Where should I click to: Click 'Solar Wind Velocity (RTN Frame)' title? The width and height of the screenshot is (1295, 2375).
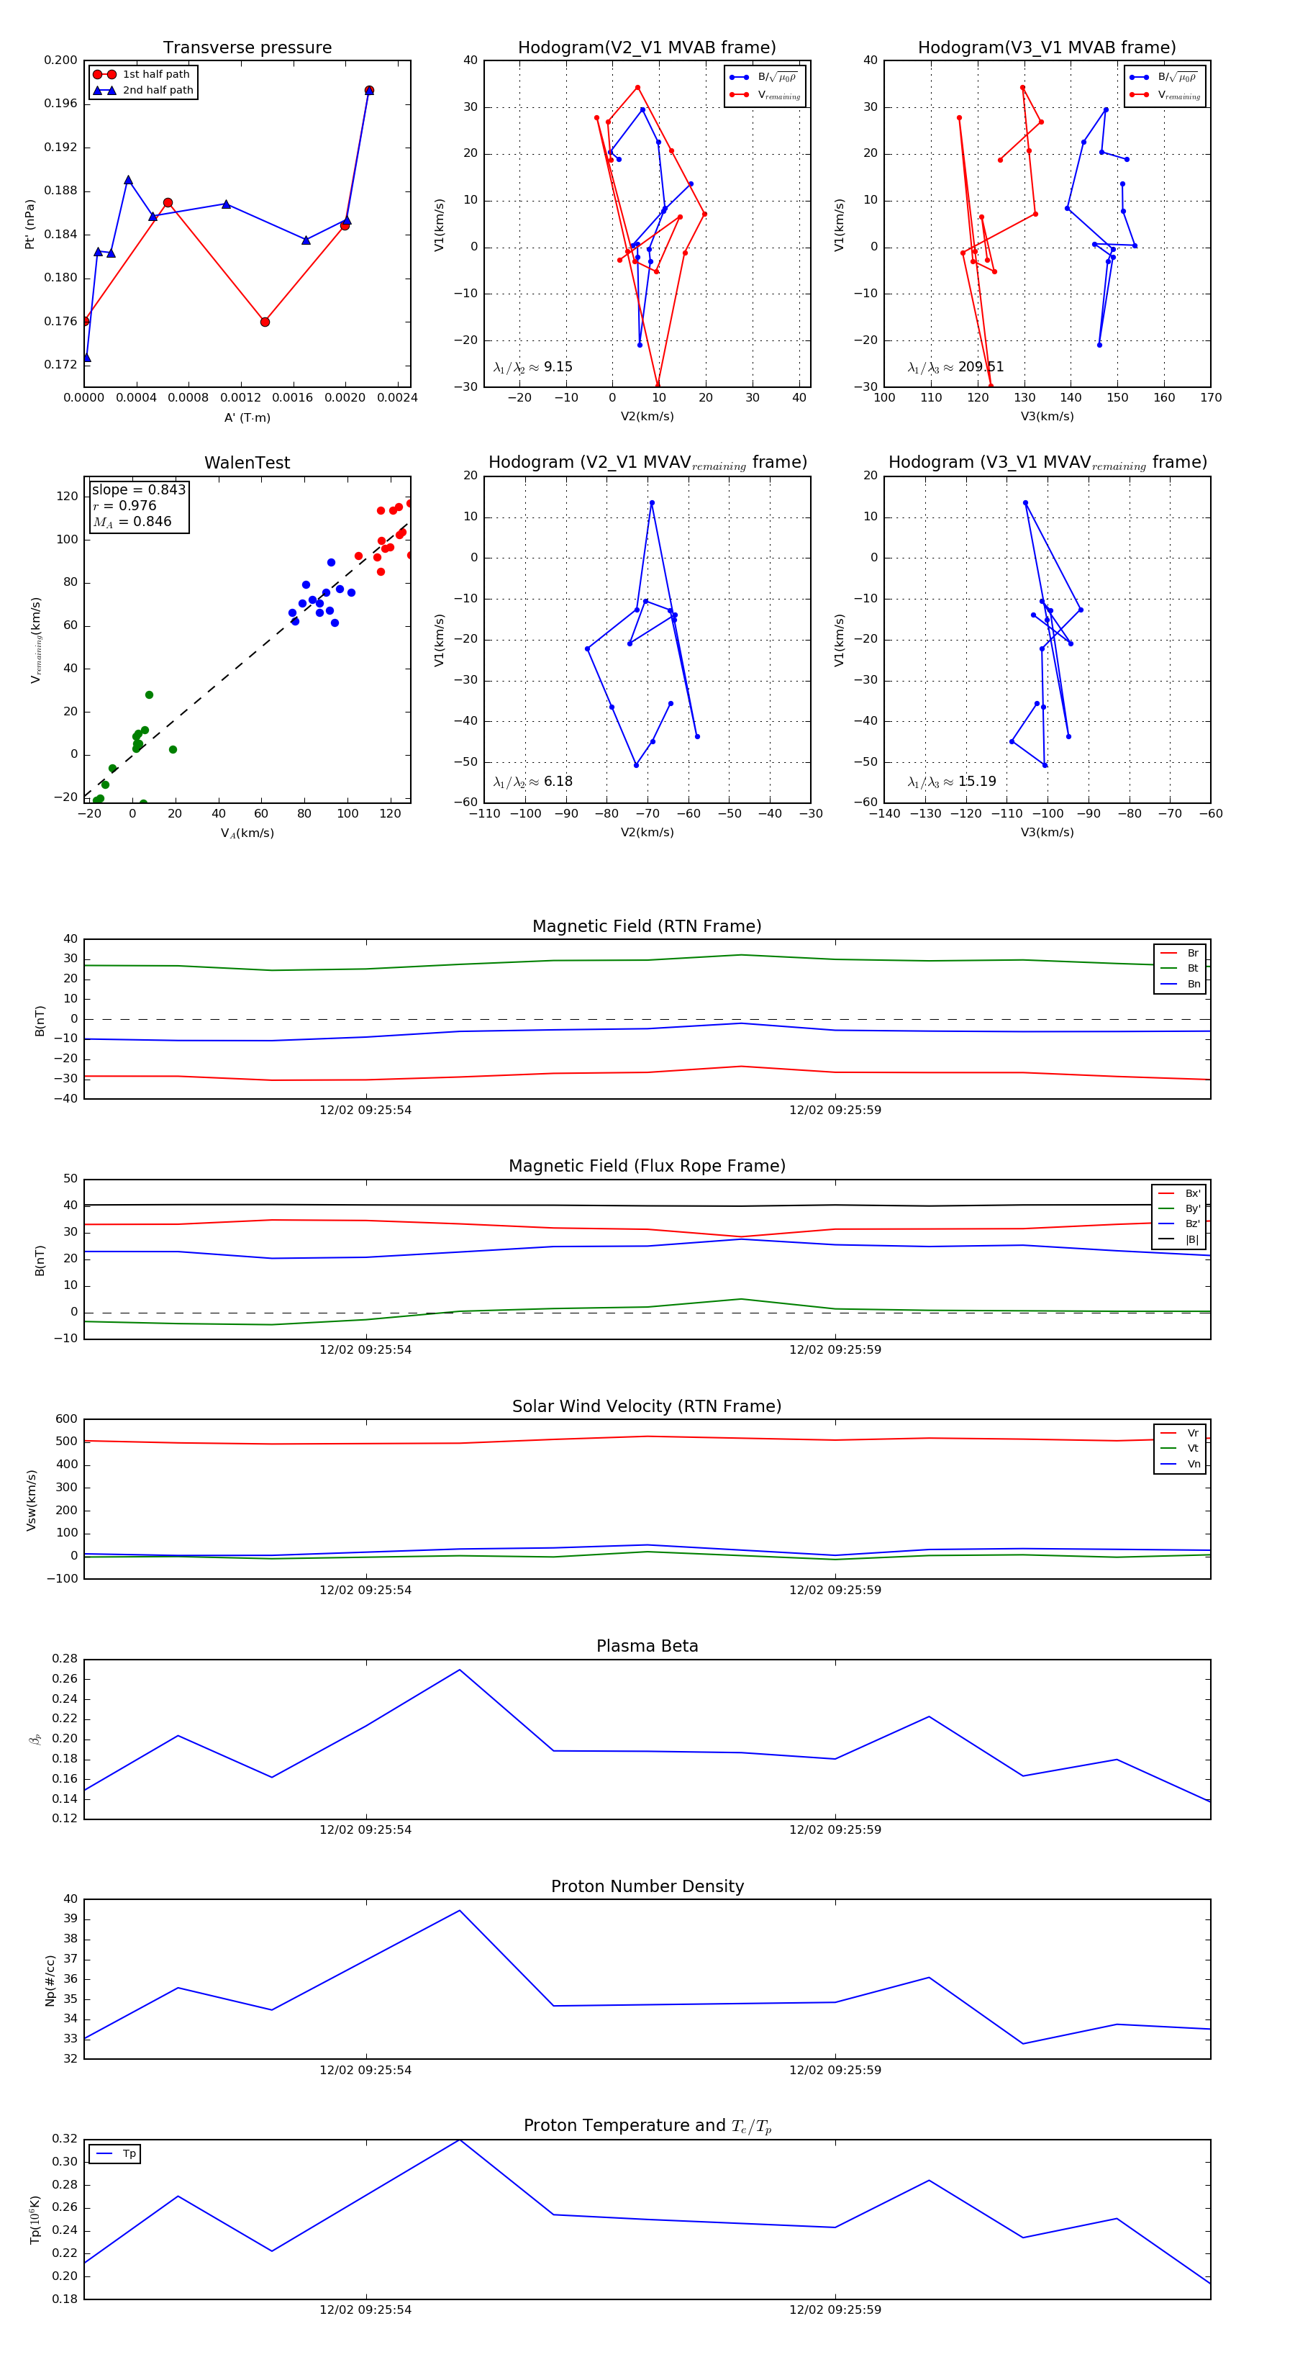coord(647,1406)
